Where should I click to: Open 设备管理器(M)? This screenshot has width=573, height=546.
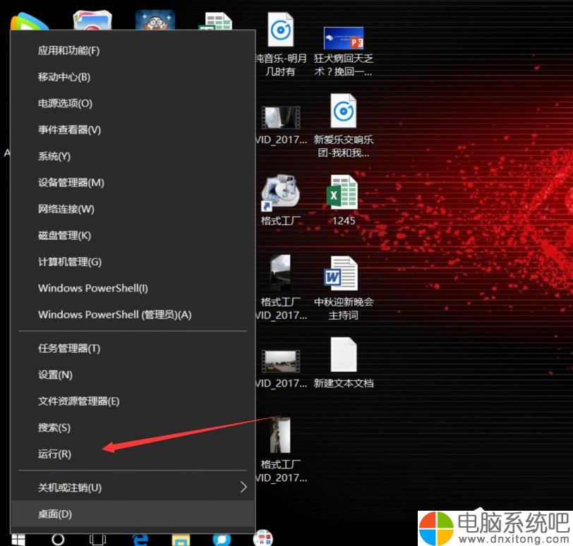(x=133, y=183)
